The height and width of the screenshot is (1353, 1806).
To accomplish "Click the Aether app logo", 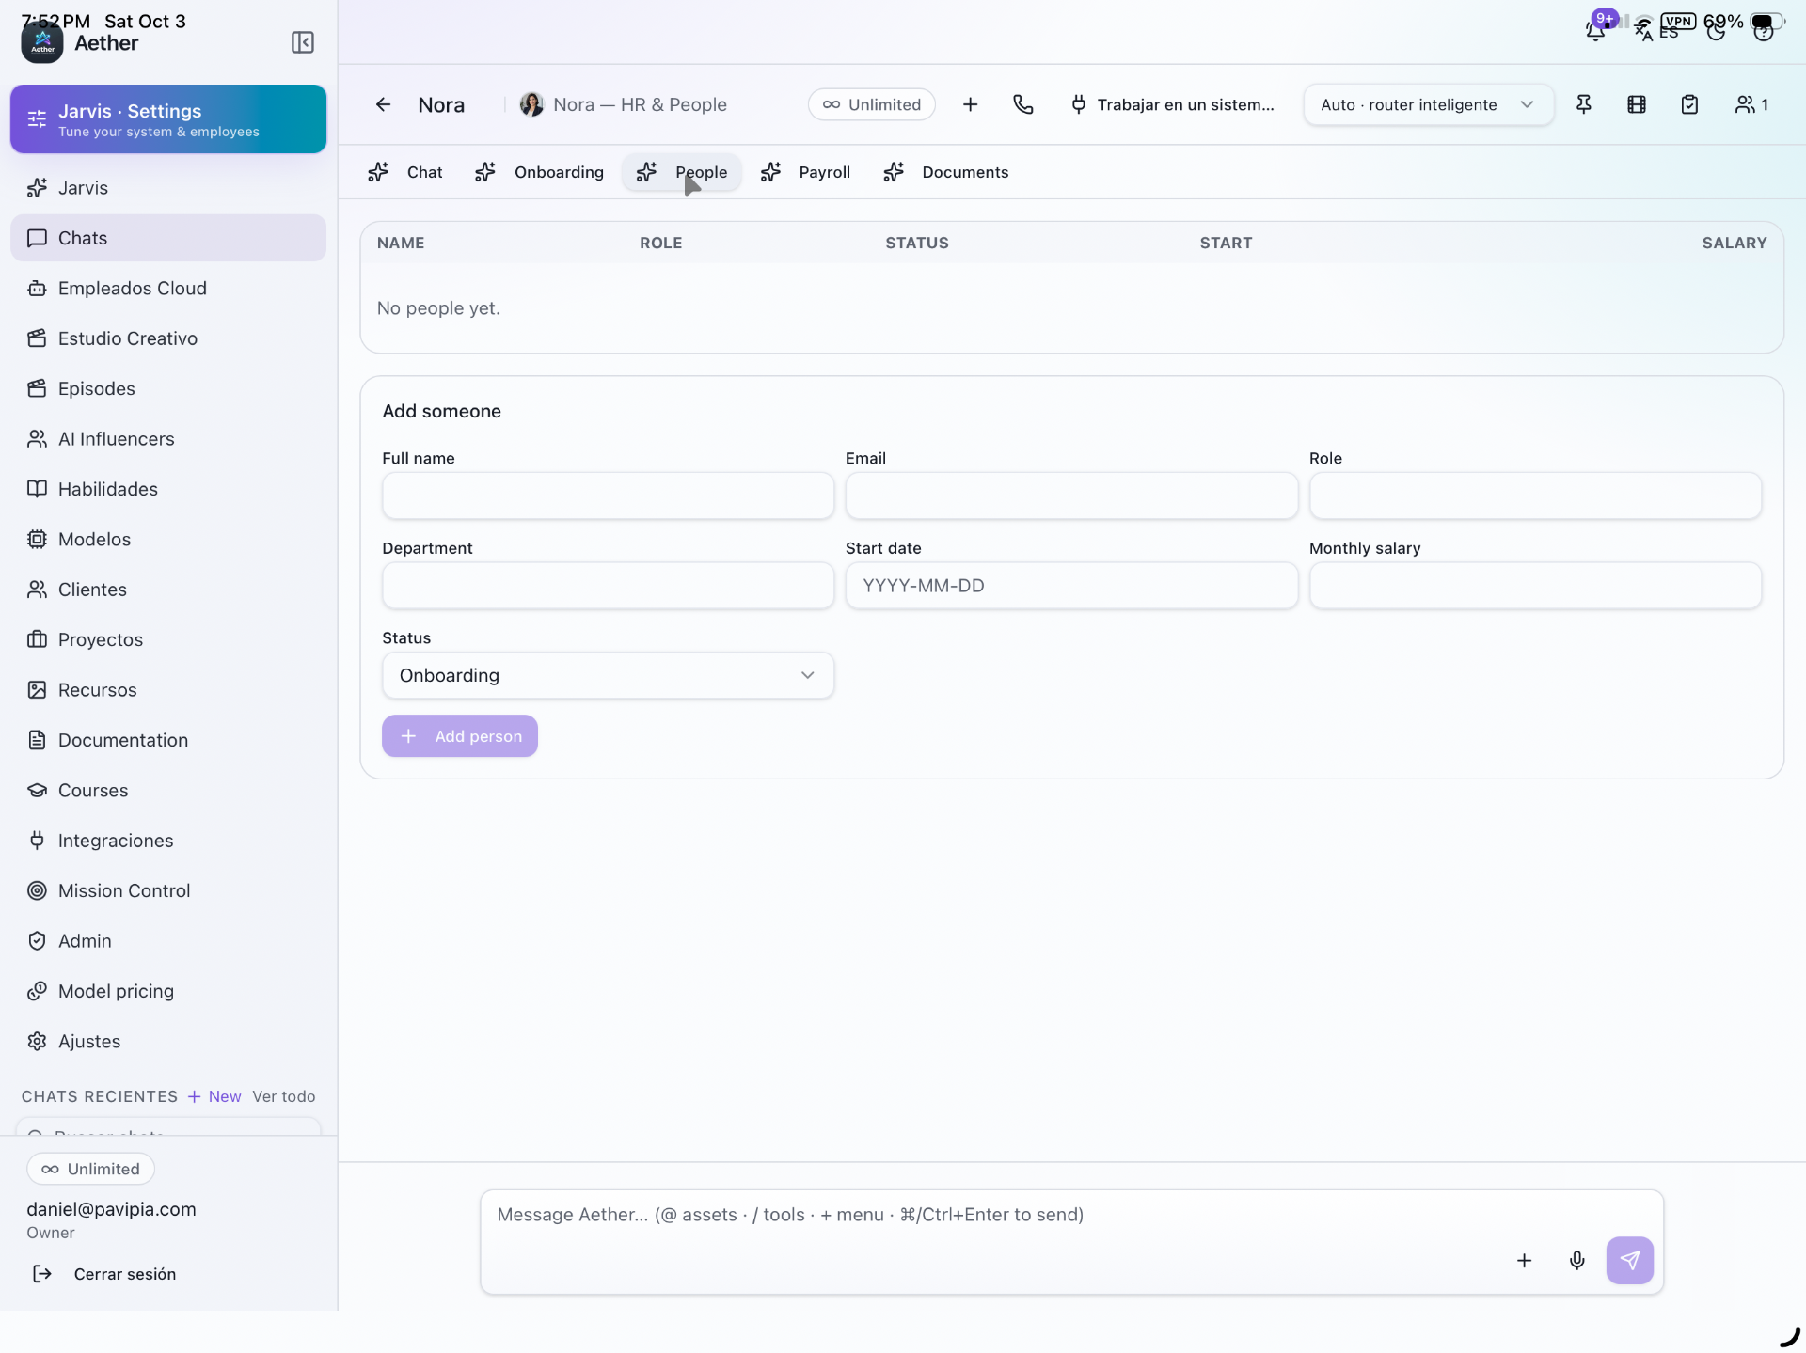I will coord(42,42).
